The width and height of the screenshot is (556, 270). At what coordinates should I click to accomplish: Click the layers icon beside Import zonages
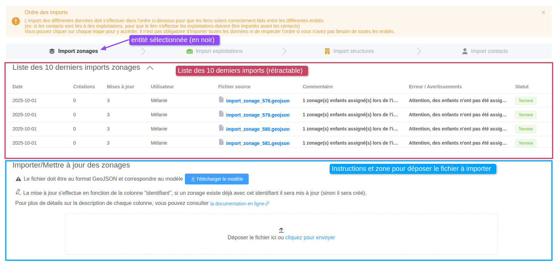52,51
